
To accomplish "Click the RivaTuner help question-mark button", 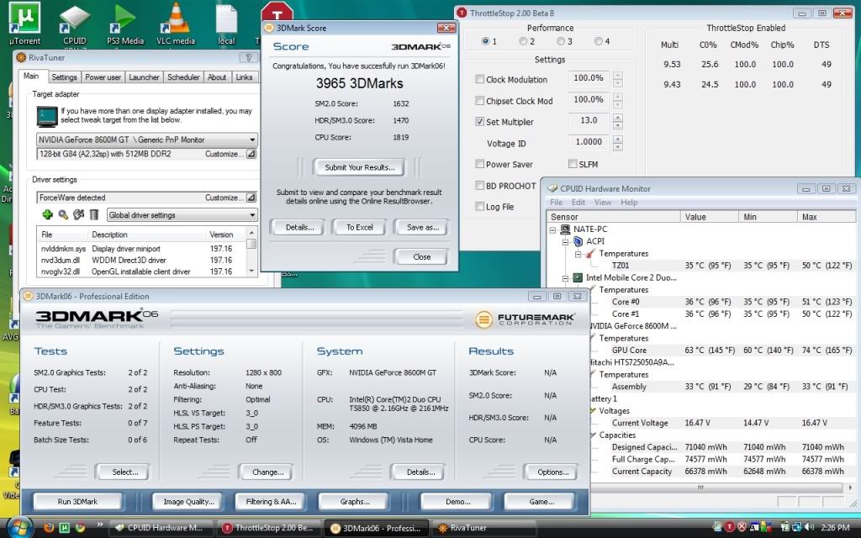I will pyautogui.click(x=249, y=58).
